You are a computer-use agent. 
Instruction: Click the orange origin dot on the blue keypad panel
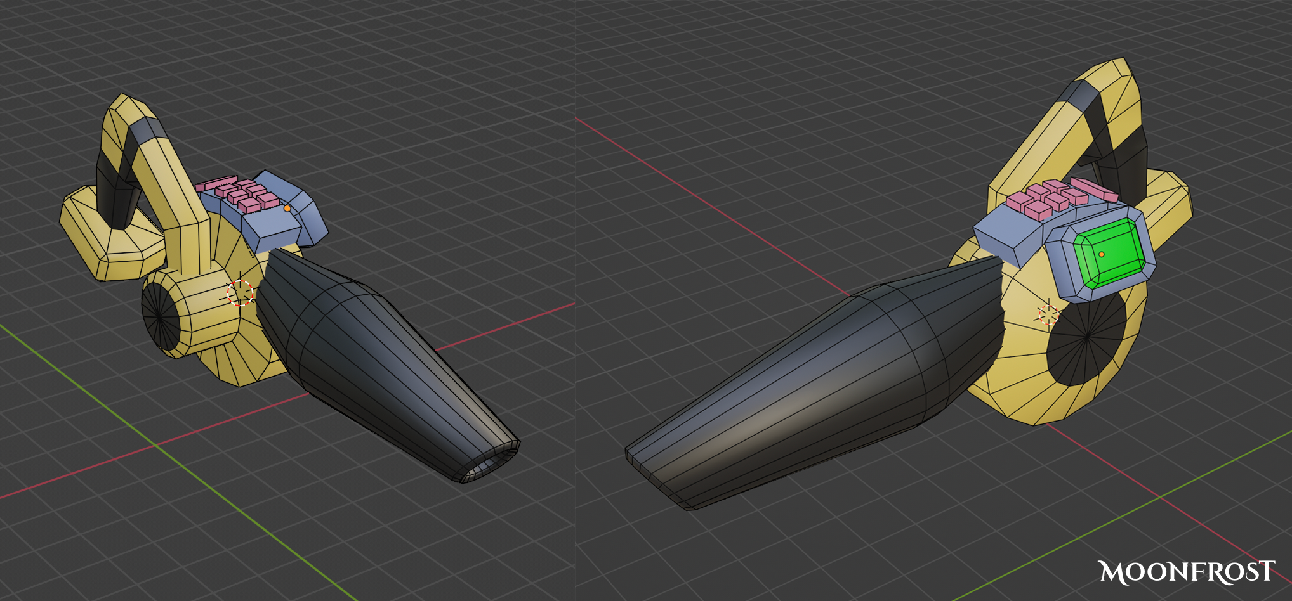(287, 208)
